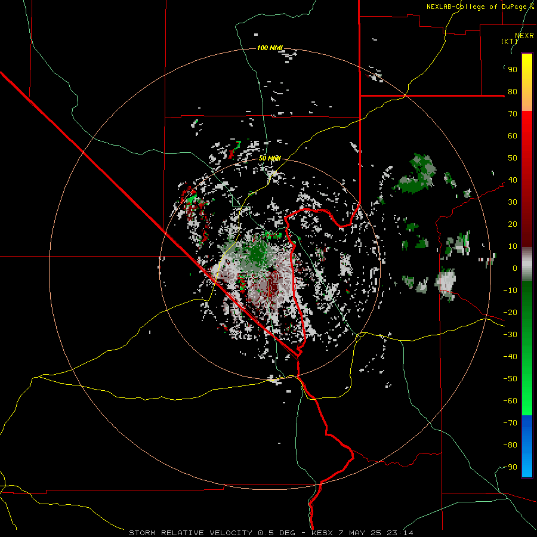537x537 pixels.
Task: Click the -20 value on velocity scale
Action: point(510,313)
